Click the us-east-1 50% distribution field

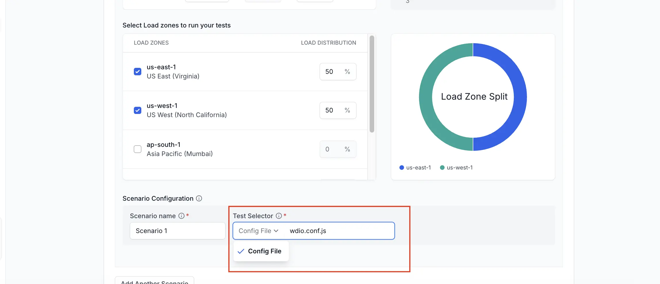[x=338, y=72]
